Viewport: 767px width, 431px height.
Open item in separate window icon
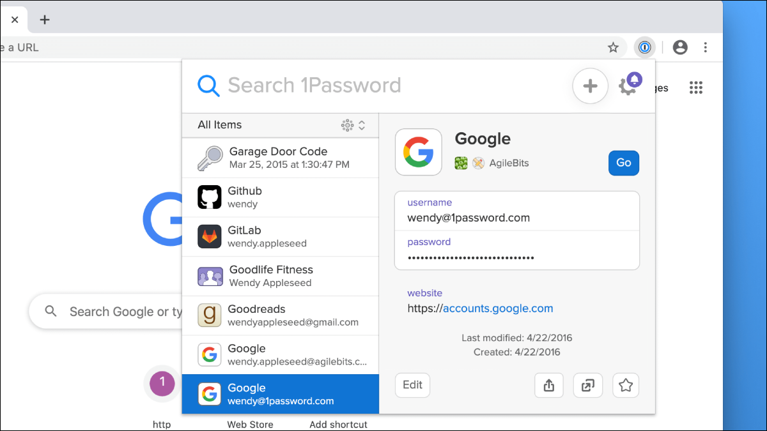click(x=588, y=385)
